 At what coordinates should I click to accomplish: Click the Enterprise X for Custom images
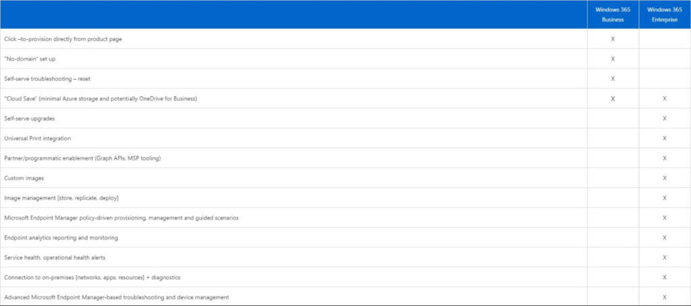(x=665, y=178)
